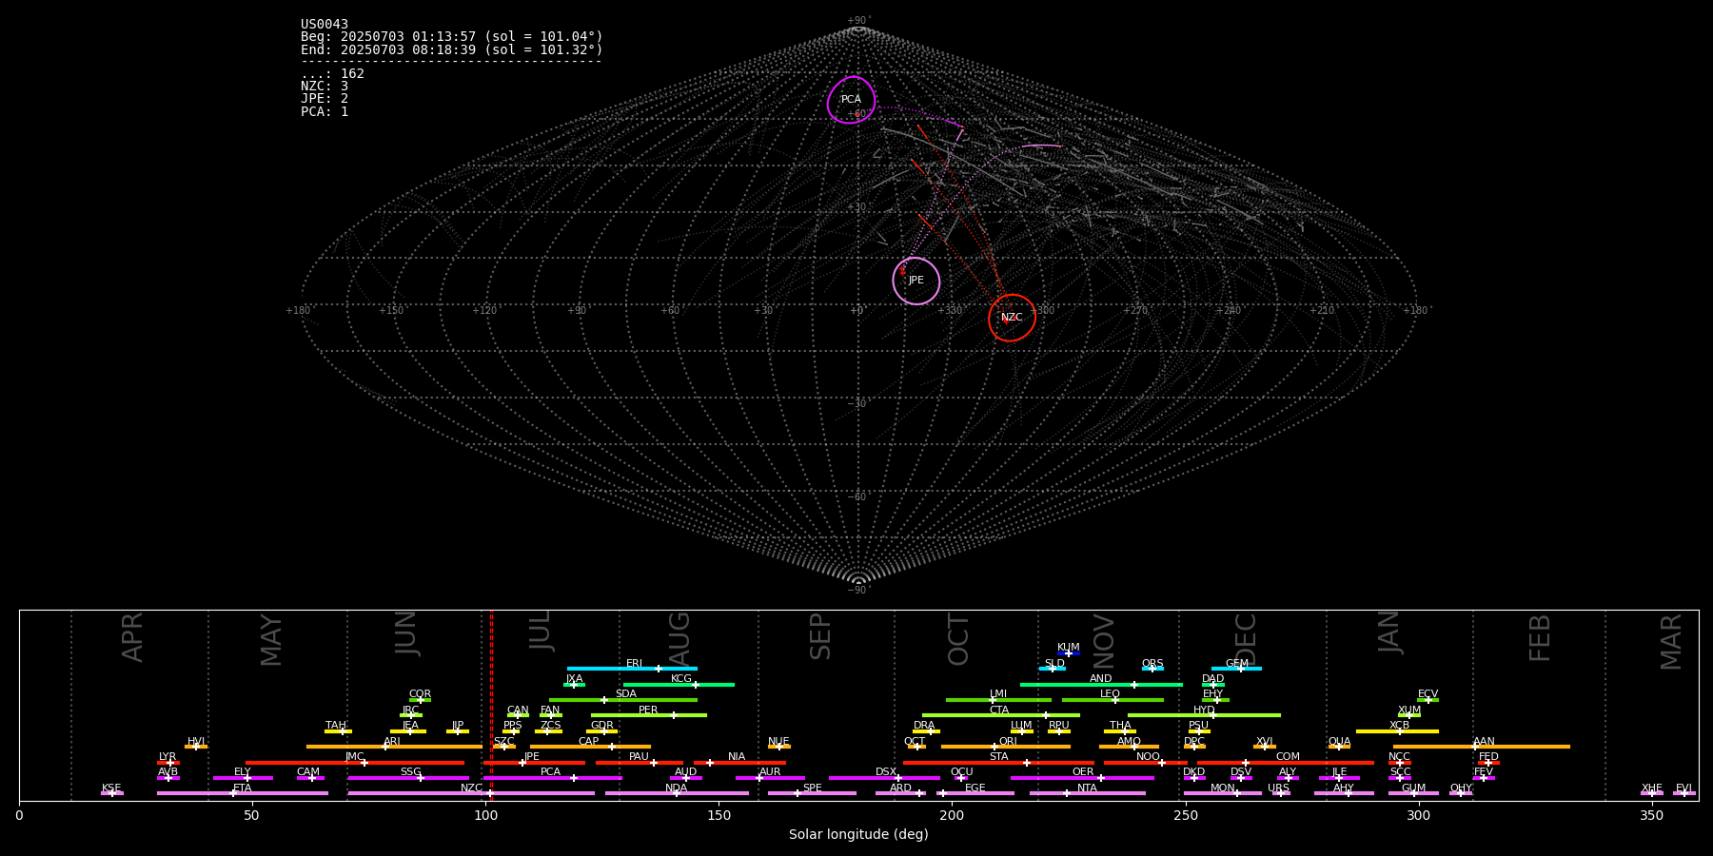Click the PCA shower bar in timeline

pyautogui.click(x=552, y=778)
